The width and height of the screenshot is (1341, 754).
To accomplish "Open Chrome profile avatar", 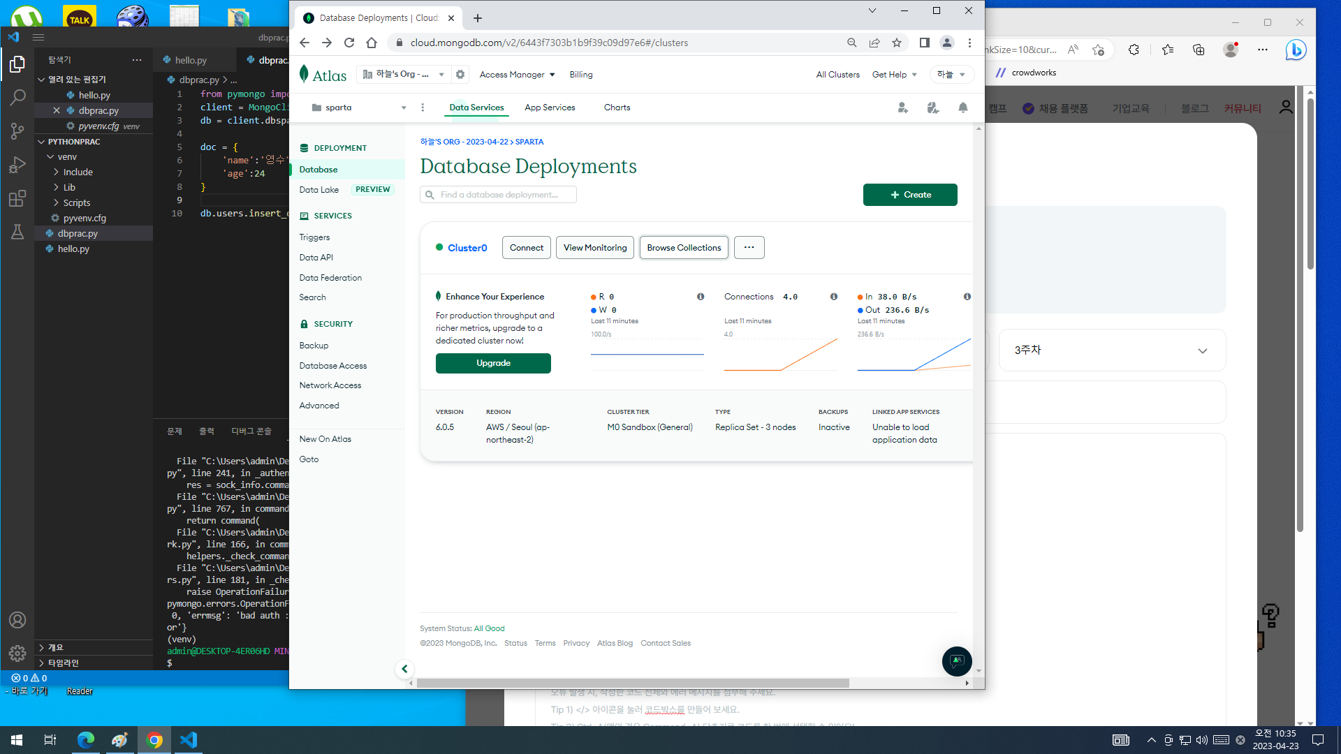I will (x=947, y=43).
